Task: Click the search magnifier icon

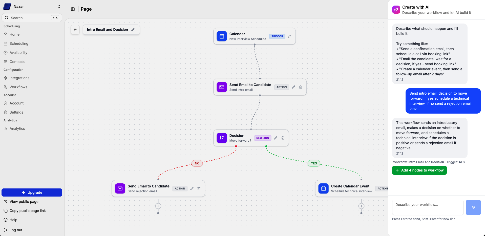Action: pyautogui.click(x=6, y=18)
